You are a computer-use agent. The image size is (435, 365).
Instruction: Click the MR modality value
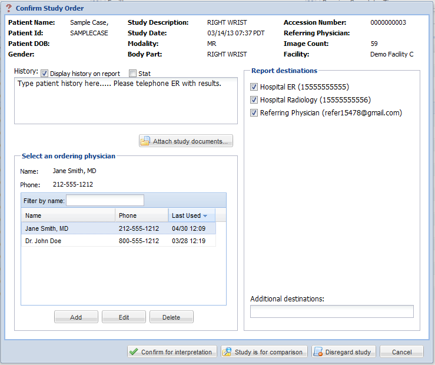click(212, 44)
